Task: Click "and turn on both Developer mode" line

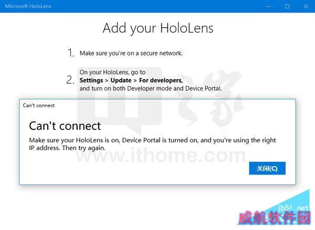Action: [x=151, y=89]
